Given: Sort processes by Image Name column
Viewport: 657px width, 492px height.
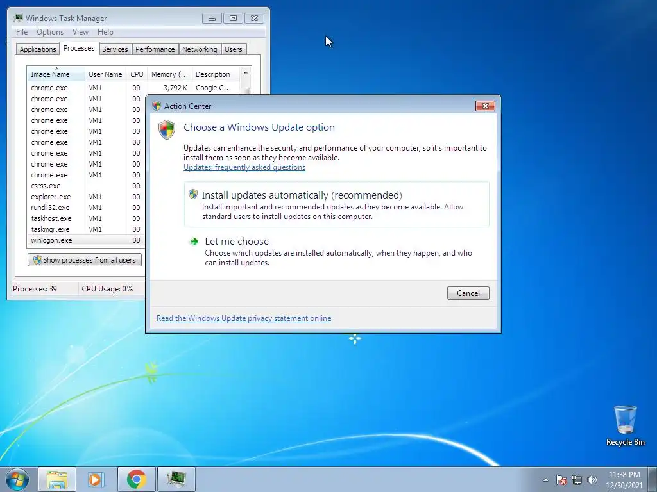Looking at the screenshot, I should (56, 74).
